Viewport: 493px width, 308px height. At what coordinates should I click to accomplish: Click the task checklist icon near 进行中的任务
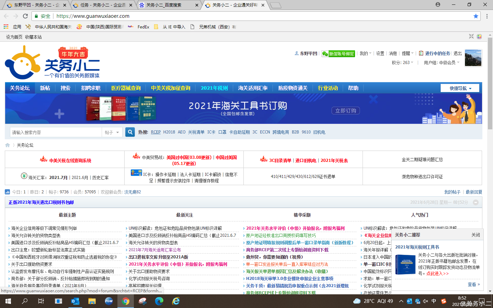tap(421, 53)
